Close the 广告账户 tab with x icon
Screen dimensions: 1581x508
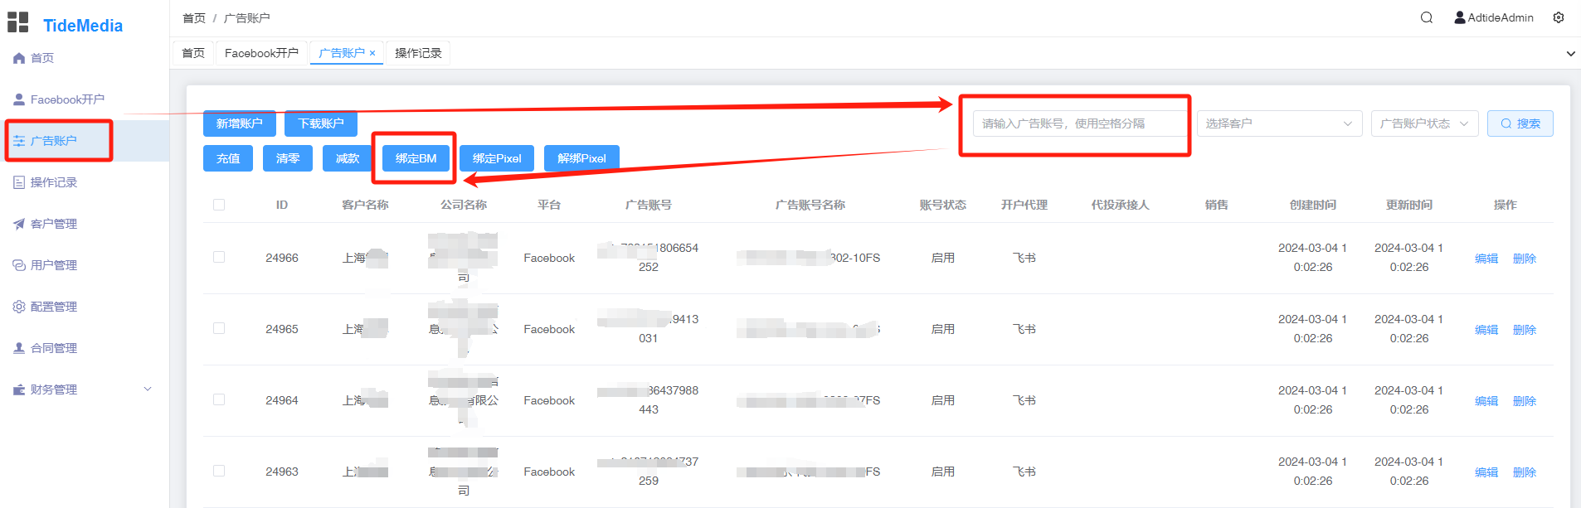(x=372, y=53)
